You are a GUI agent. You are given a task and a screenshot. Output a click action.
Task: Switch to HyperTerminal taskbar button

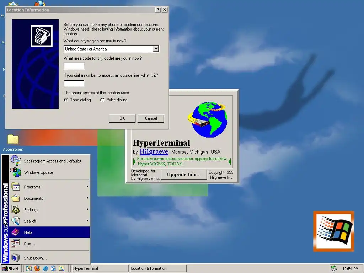pyautogui.click(x=100, y=268)
